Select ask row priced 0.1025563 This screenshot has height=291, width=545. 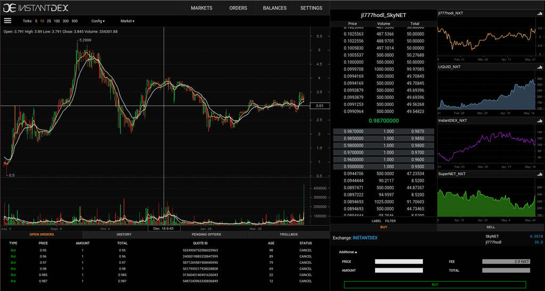[x=384, y=34]
